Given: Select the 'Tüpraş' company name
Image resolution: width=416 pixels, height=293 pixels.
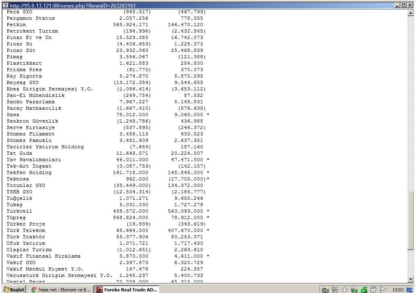Looking at the screenshot, I should [x=16, y=217].
